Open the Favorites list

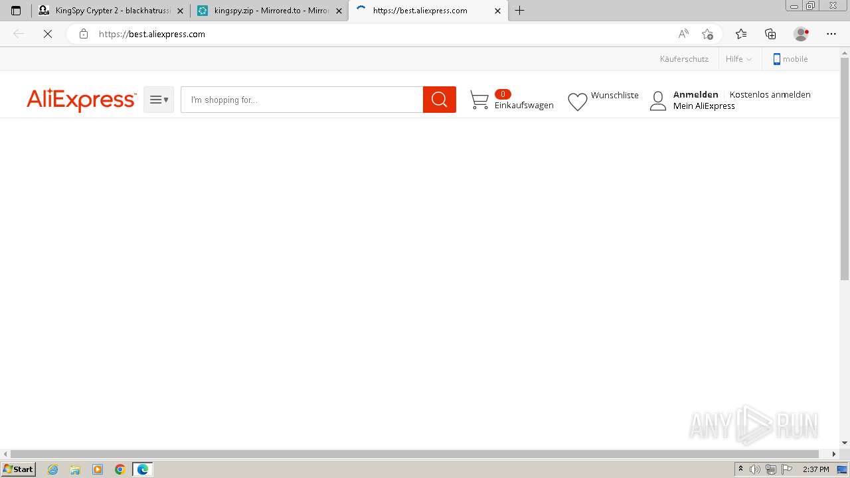741,34
